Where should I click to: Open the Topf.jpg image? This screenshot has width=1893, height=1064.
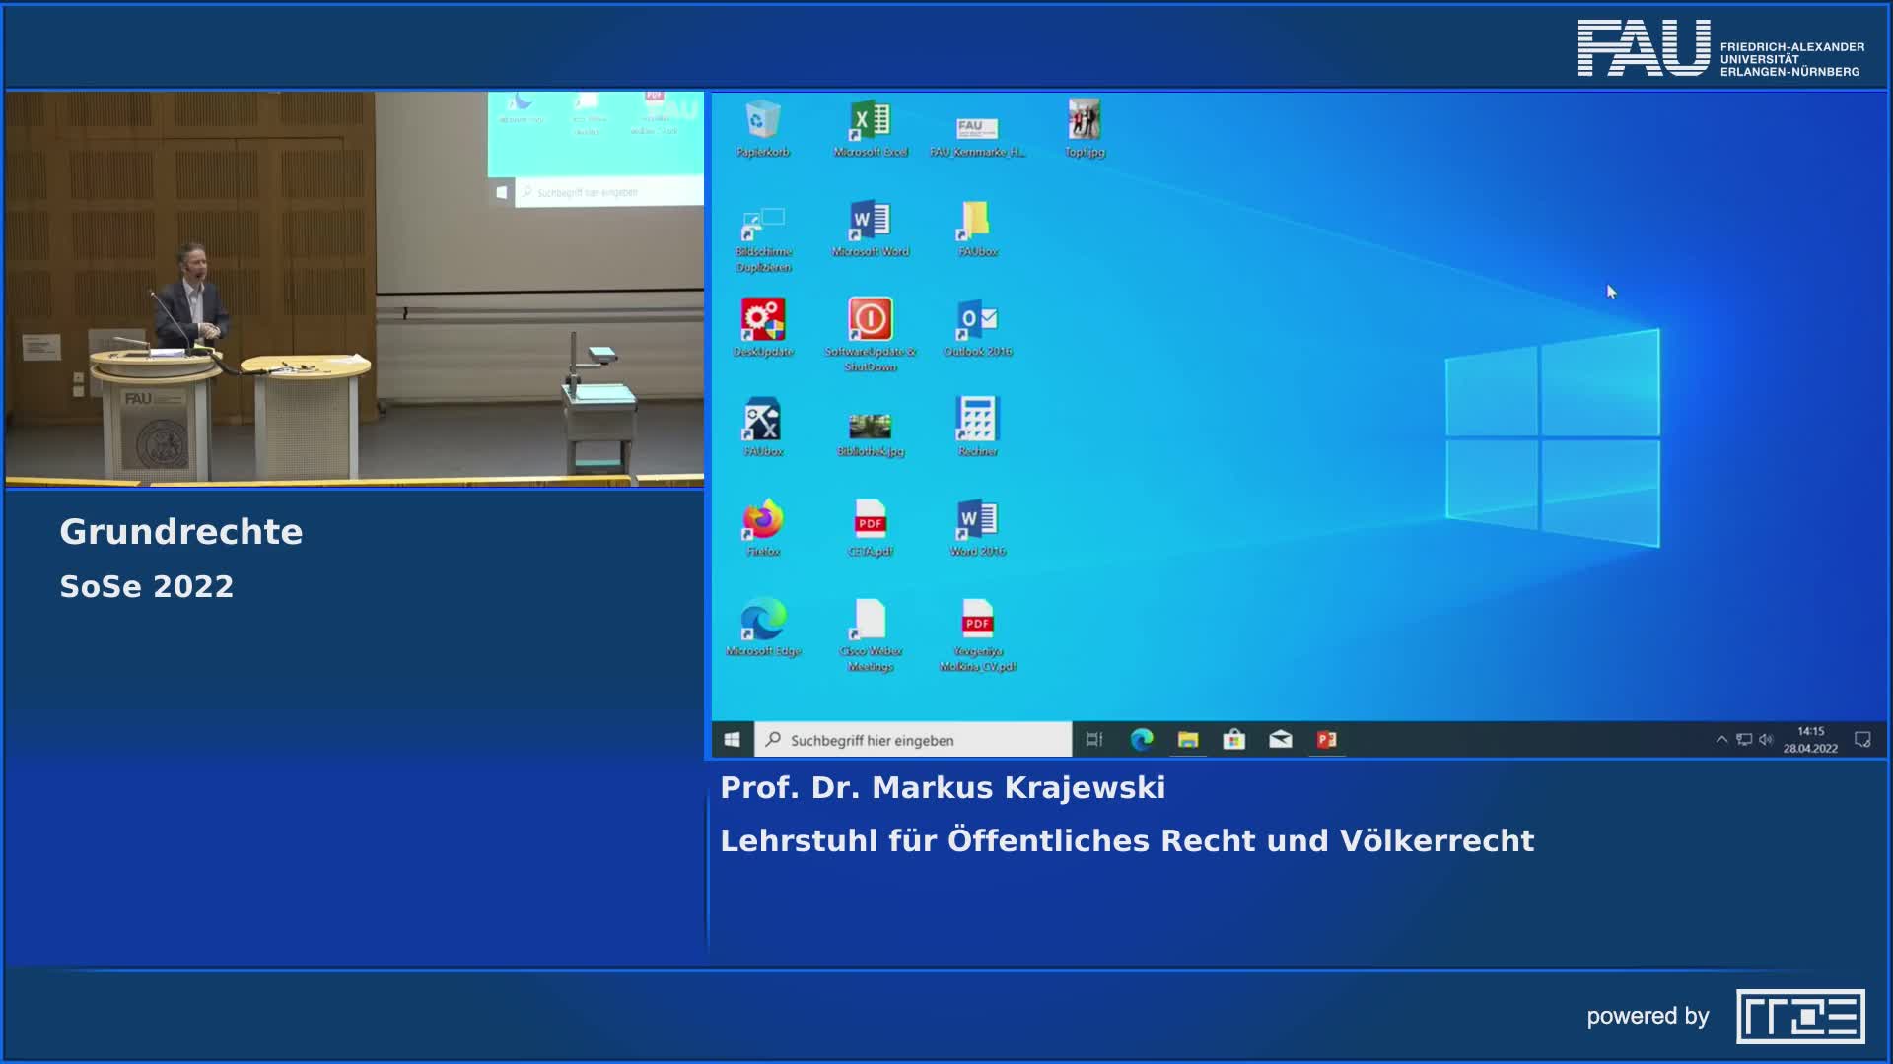tap(1083, 118)
